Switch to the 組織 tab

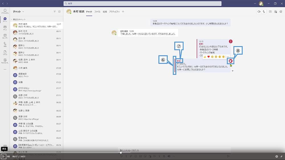105,12
